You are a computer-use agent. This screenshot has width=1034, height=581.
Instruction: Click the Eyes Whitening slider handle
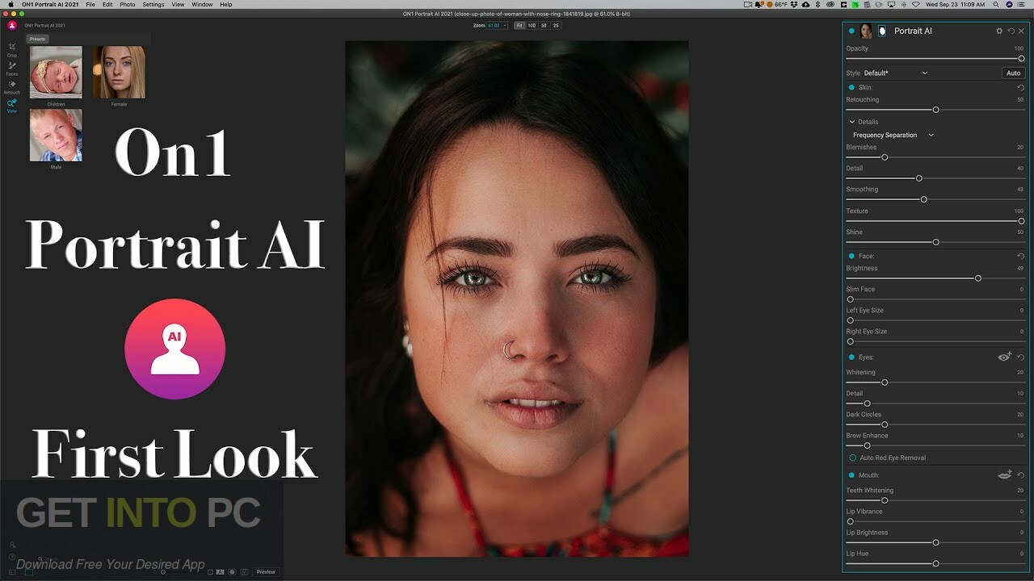(885, 382)
